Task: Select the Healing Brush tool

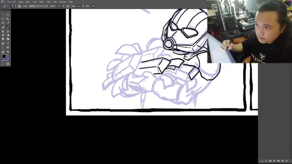Action: [3, 27]
